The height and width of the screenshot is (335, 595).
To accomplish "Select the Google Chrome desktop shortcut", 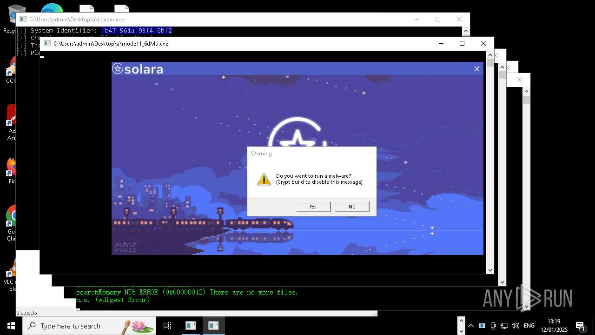I will tap(11, 223).
